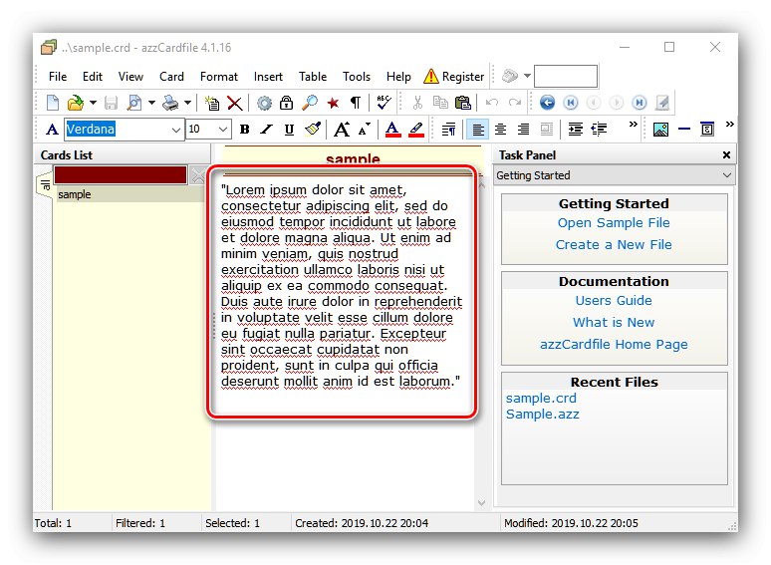This screenshot has height=565, width=771.
Task: Click the dark red card search field
Action: [121, 174]
